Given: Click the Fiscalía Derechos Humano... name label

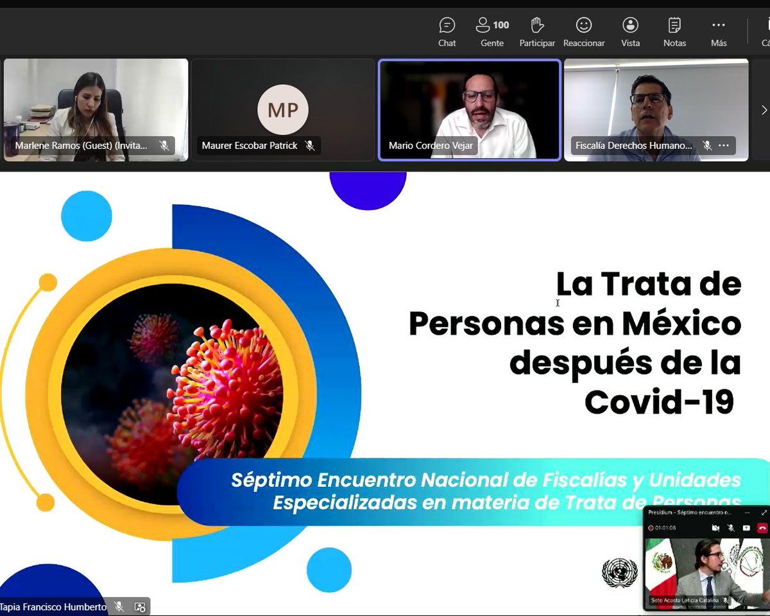Looking at the screenshot, I should 633,146.
